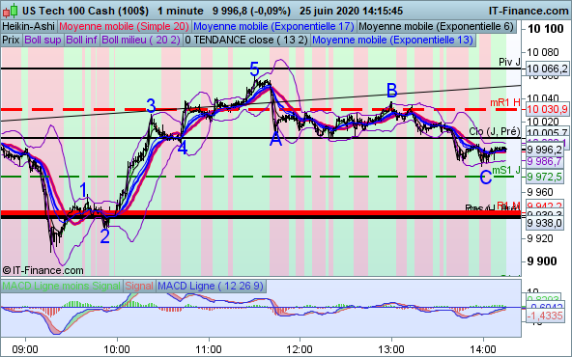Click the 9 986,7 purple price tag
This screenshot has width=572, height=357.
pyautogui.click(x=544, y=161)
